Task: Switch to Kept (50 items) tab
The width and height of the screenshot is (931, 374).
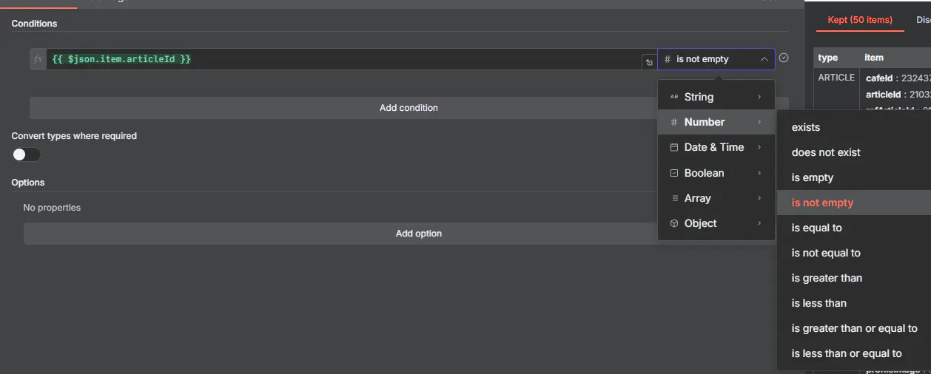Action: coord(860,20)
